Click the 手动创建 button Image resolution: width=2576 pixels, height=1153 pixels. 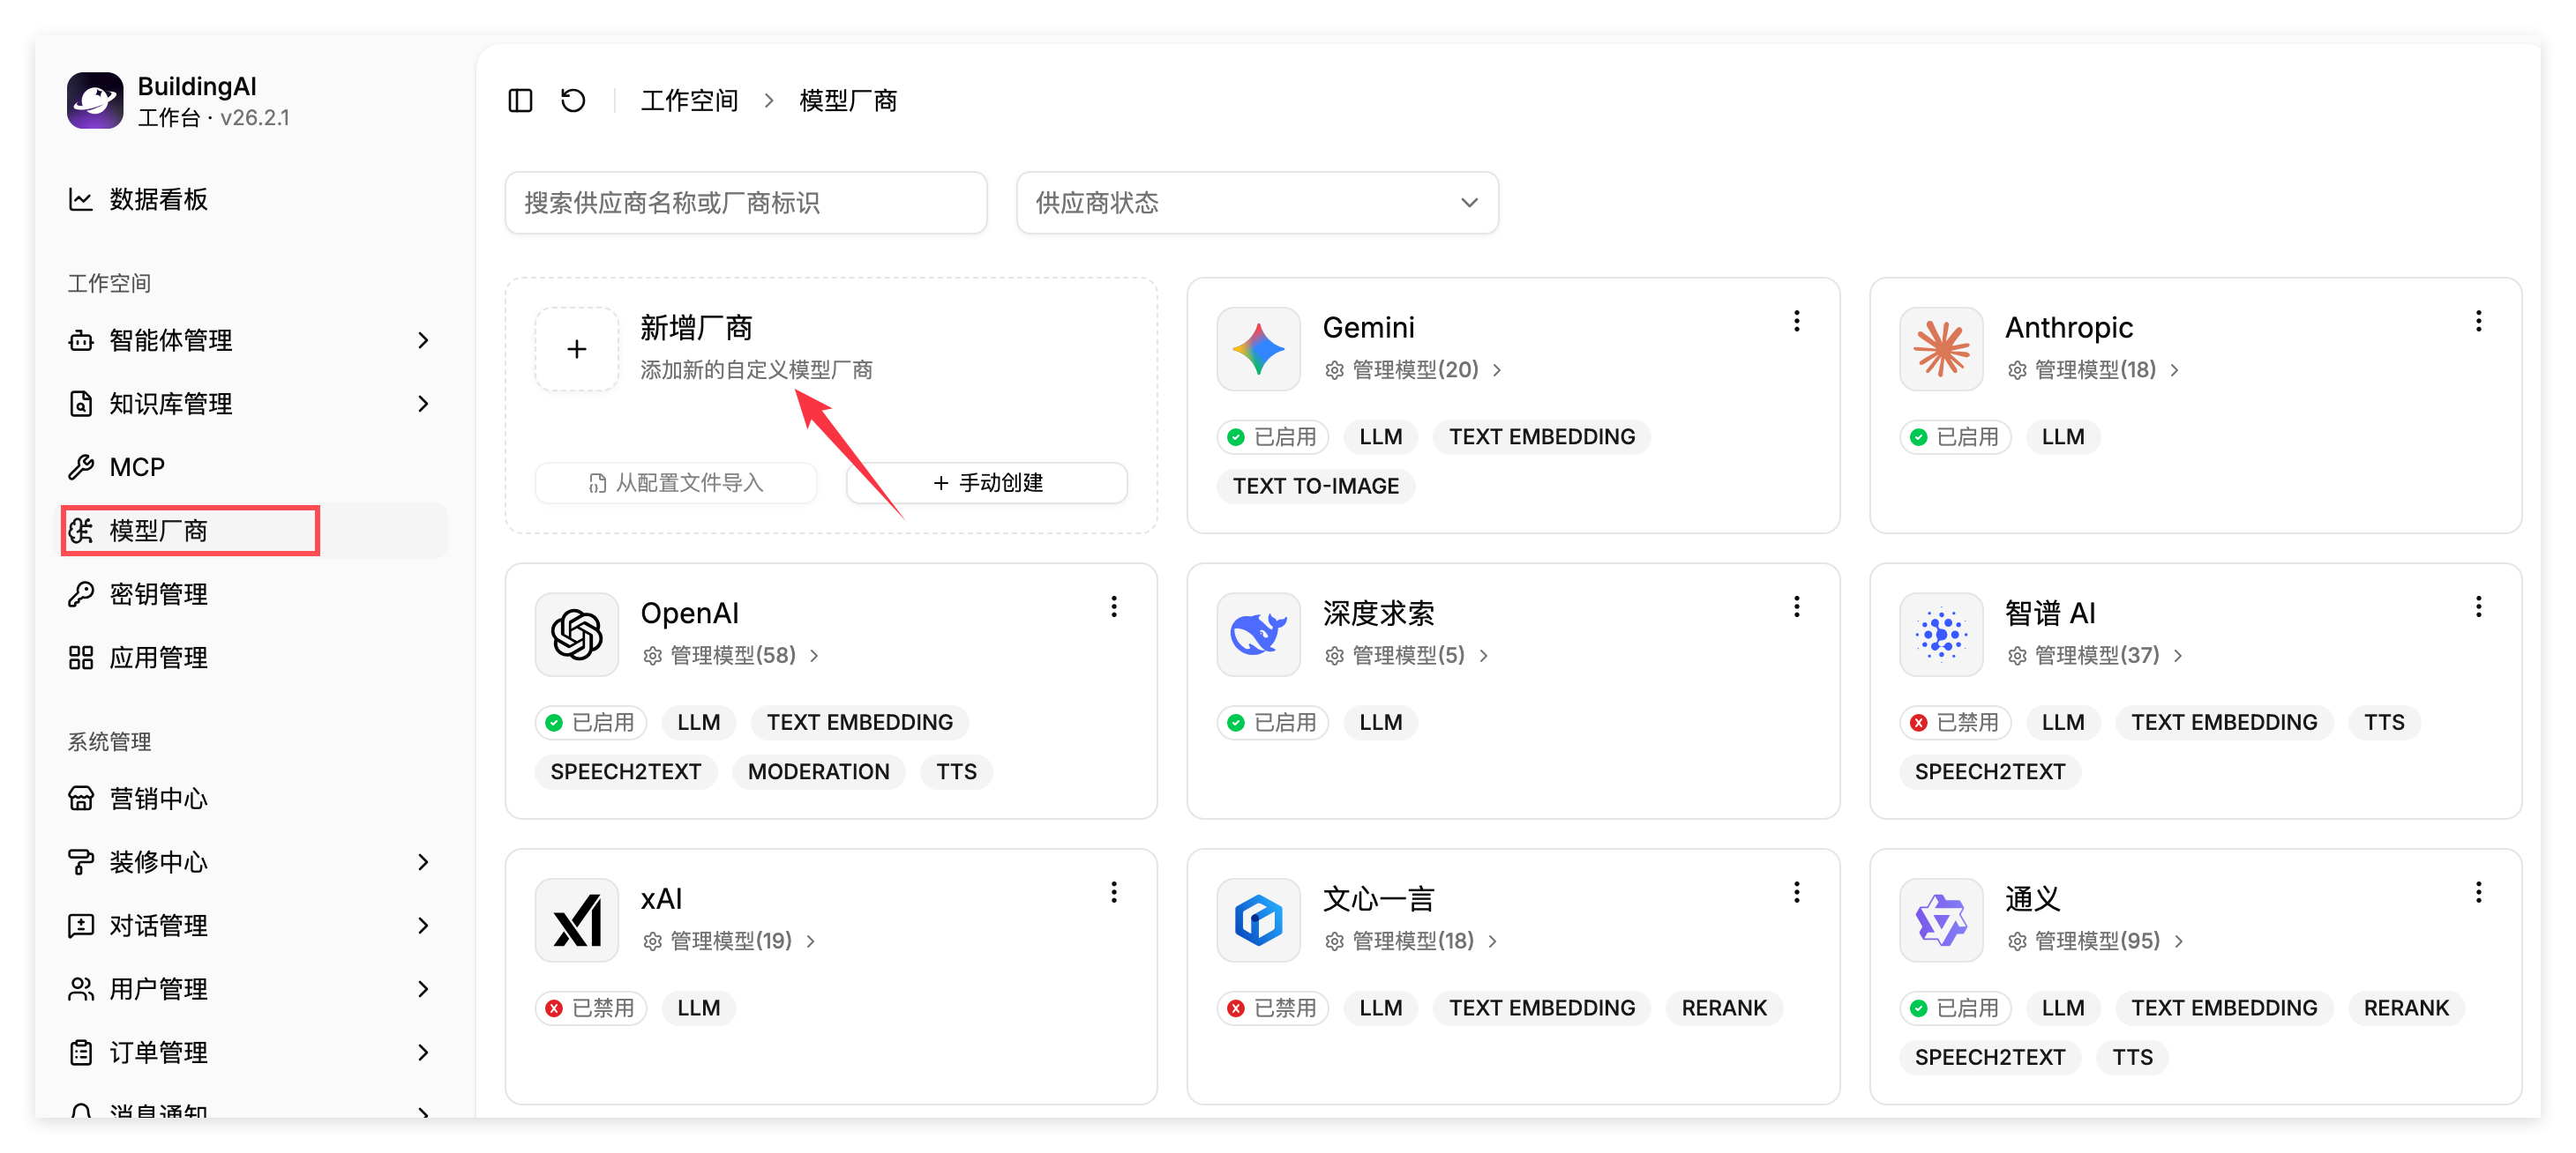click(x=987, y=482)
